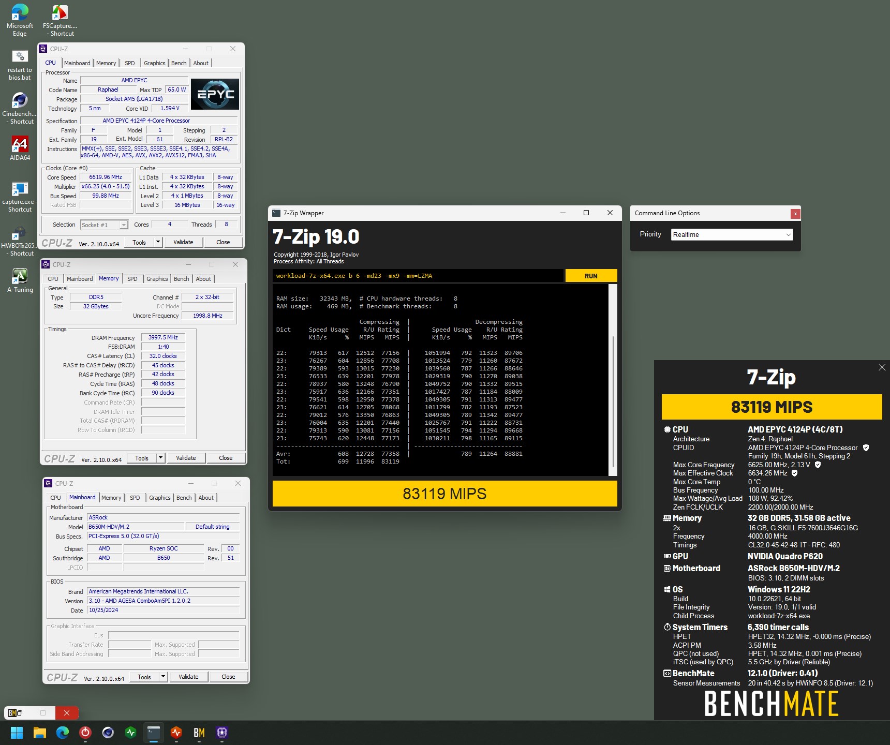Click RUN button in 7-Zip Wrapper
This screenshot has height=745, width=890.
[x=591, y=276]
